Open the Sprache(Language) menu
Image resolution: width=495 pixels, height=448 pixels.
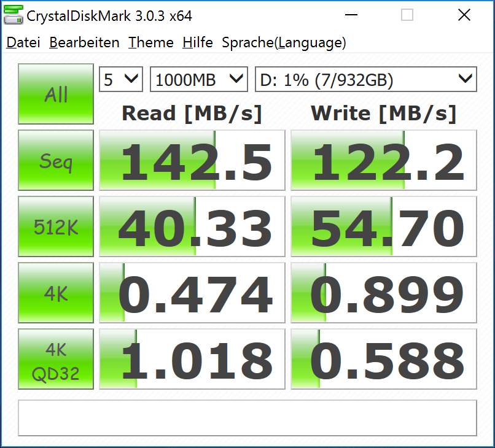point(284,43)
